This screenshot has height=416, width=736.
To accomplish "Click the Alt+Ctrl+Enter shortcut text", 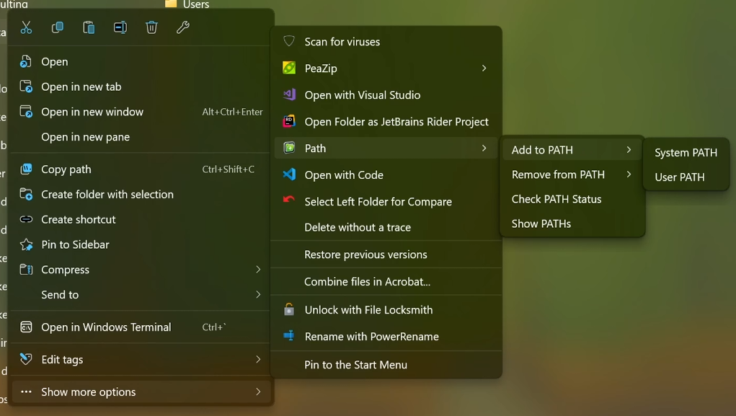I will (x=232, y=112).
